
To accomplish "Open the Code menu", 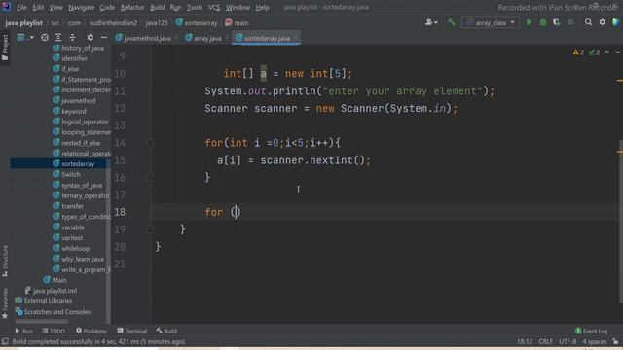I will point(107,7).
